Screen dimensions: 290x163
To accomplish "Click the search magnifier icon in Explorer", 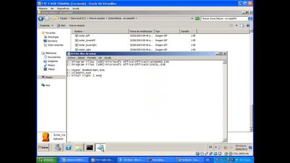I will [x=250, y=19].
